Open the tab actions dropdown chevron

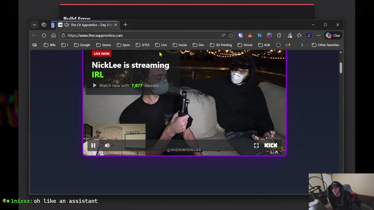[x=34, y=25]
